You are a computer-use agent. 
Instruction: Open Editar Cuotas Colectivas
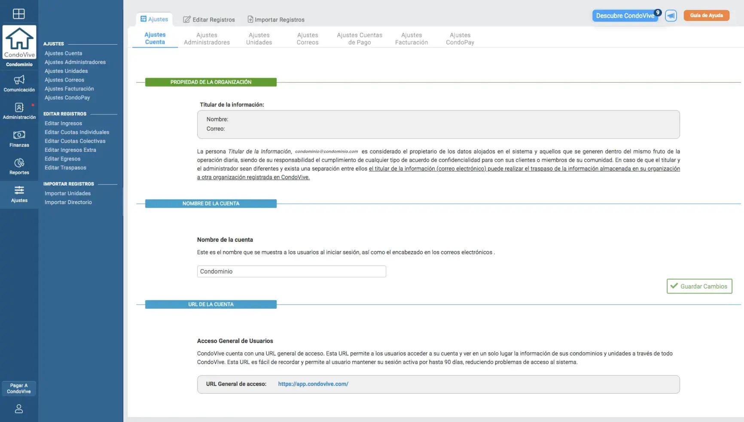[75, 141]
